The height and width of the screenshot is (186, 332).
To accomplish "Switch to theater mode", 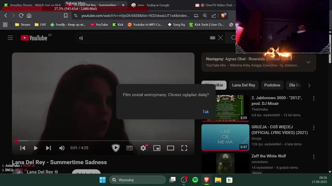I will (x=170, y=148).
